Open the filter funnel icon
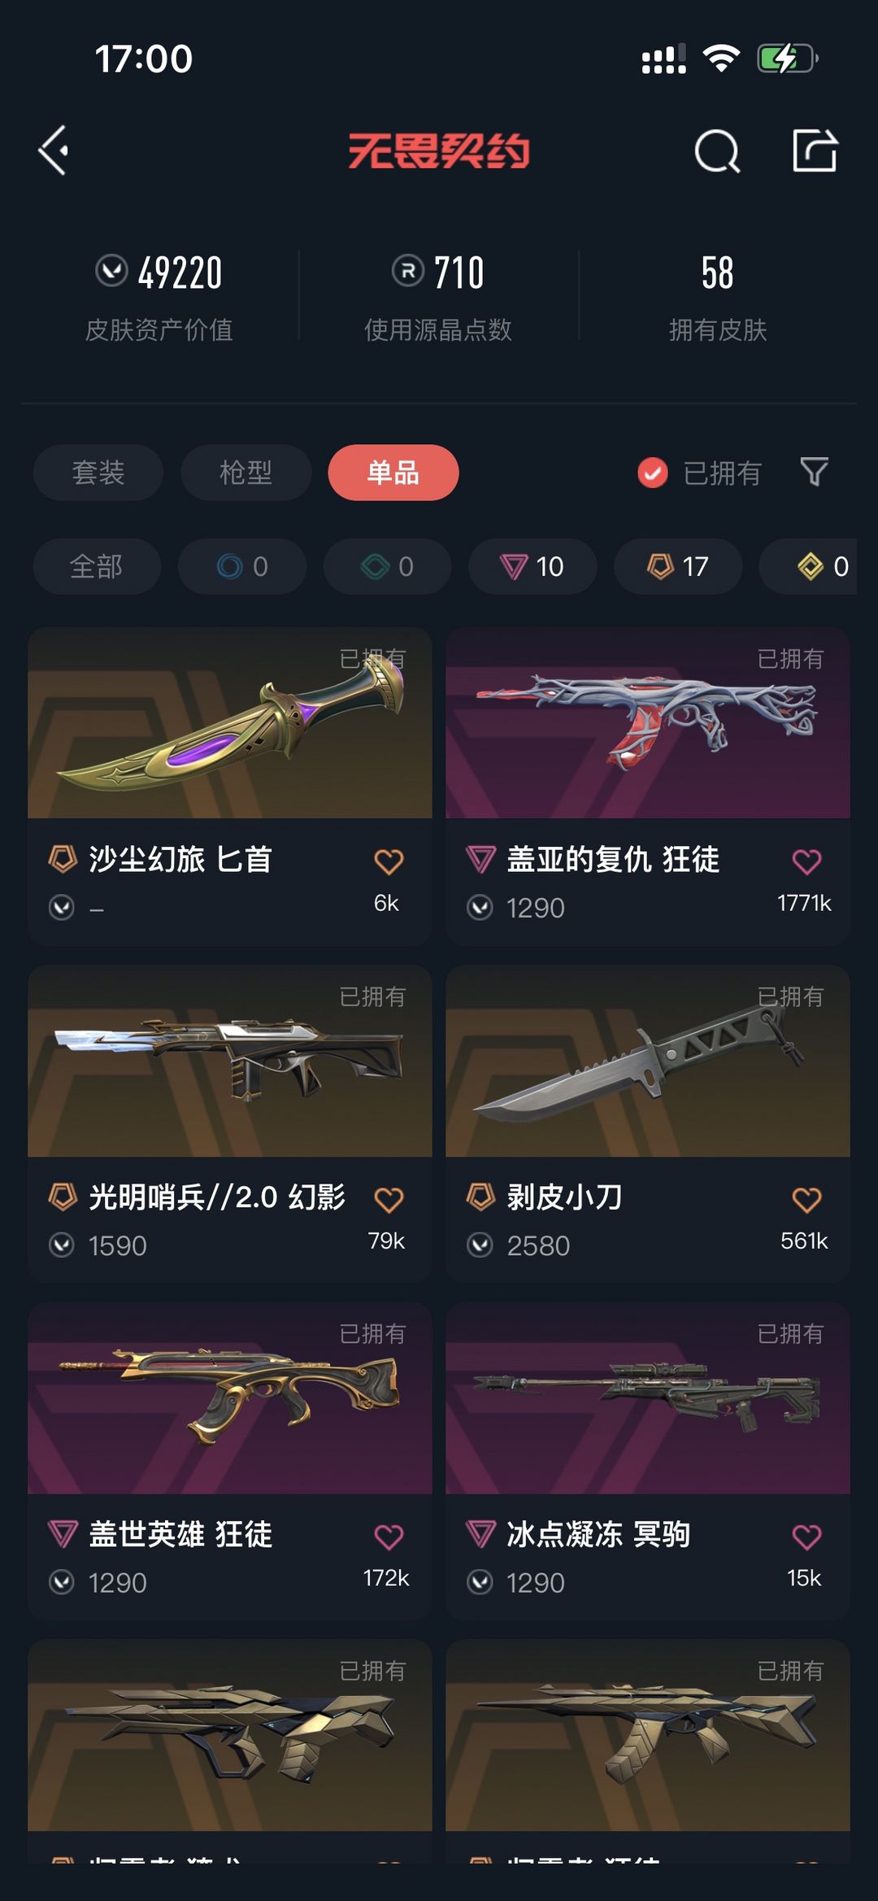The height and width of the screenshot is (1901, 878). 814,472
